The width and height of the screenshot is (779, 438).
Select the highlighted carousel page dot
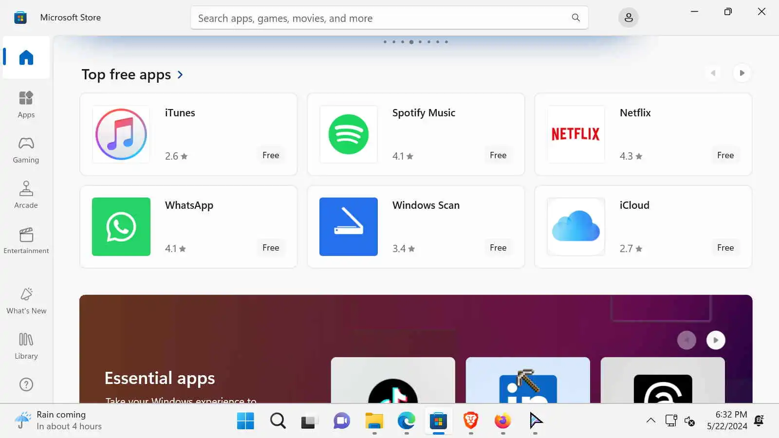click(x=411, y=42)
